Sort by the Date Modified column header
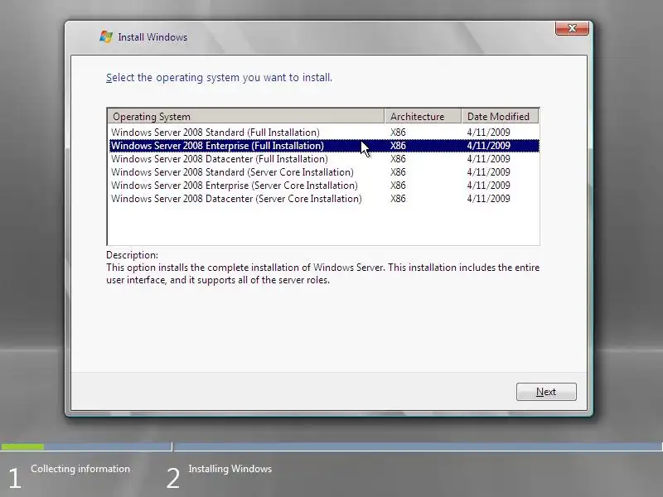This screenshot has height=497, width=663. pyautogui.click(x=500, y=116)
